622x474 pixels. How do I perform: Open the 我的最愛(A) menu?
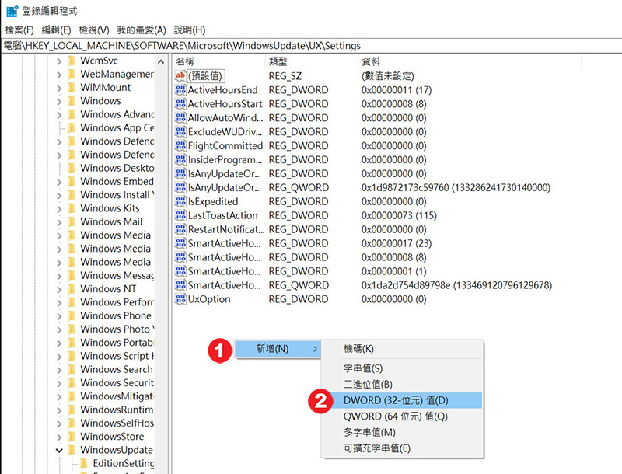tap(142, 30)
